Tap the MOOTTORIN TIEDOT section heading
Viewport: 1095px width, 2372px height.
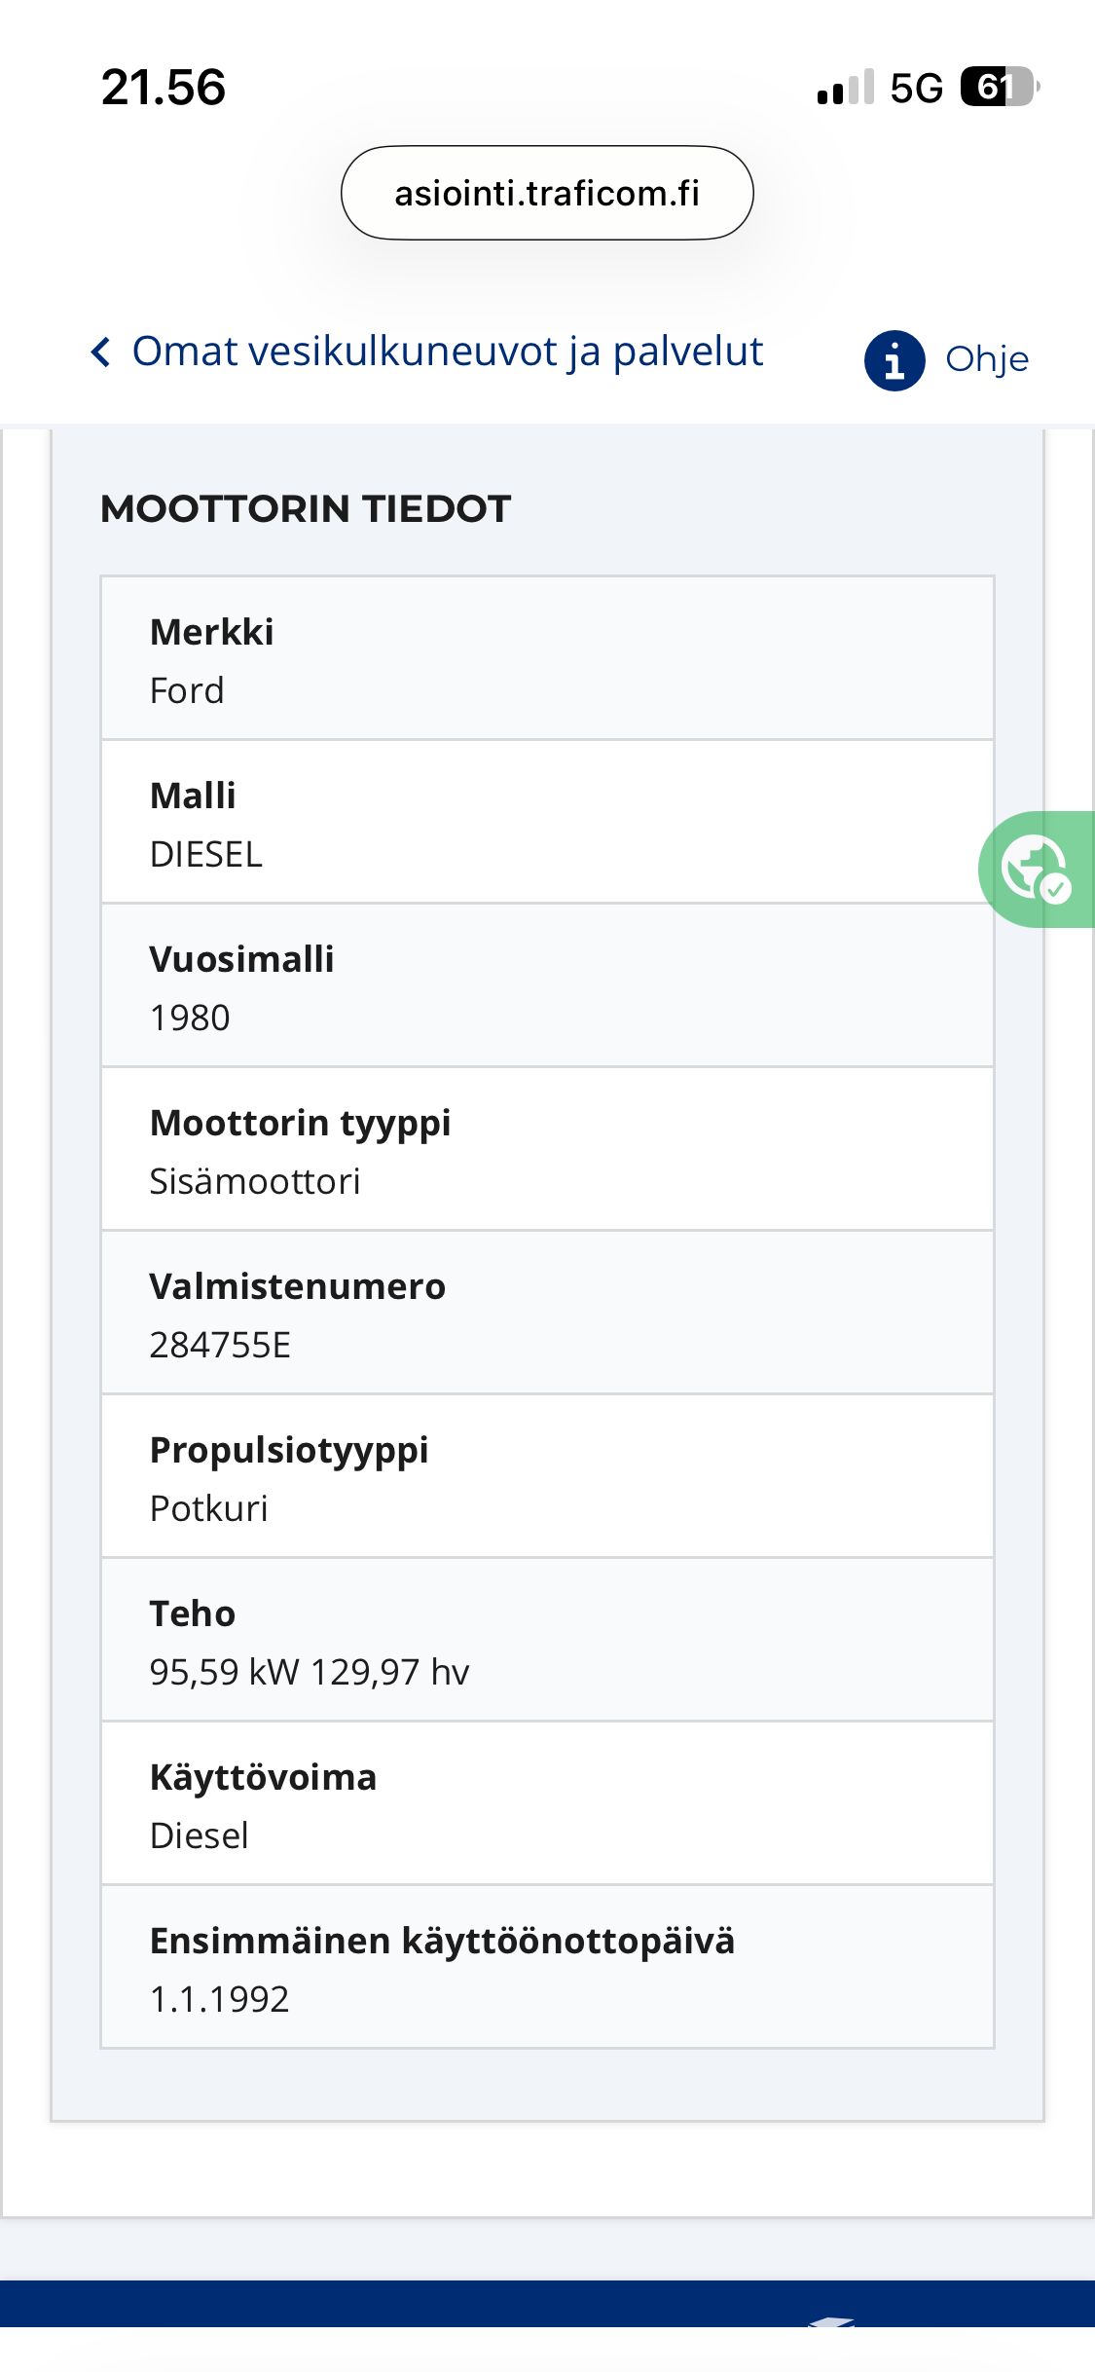tap(306, 509)
